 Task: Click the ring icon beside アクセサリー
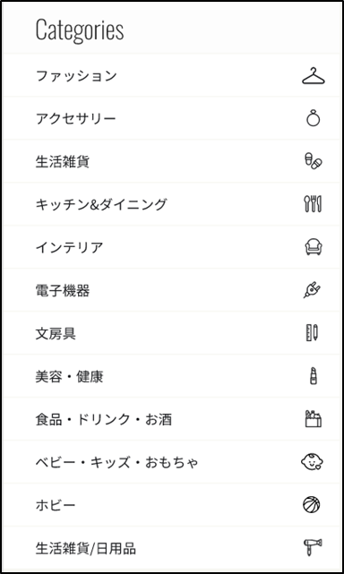[x=314, y=118]
